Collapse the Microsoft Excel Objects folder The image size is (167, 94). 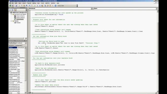11,14
